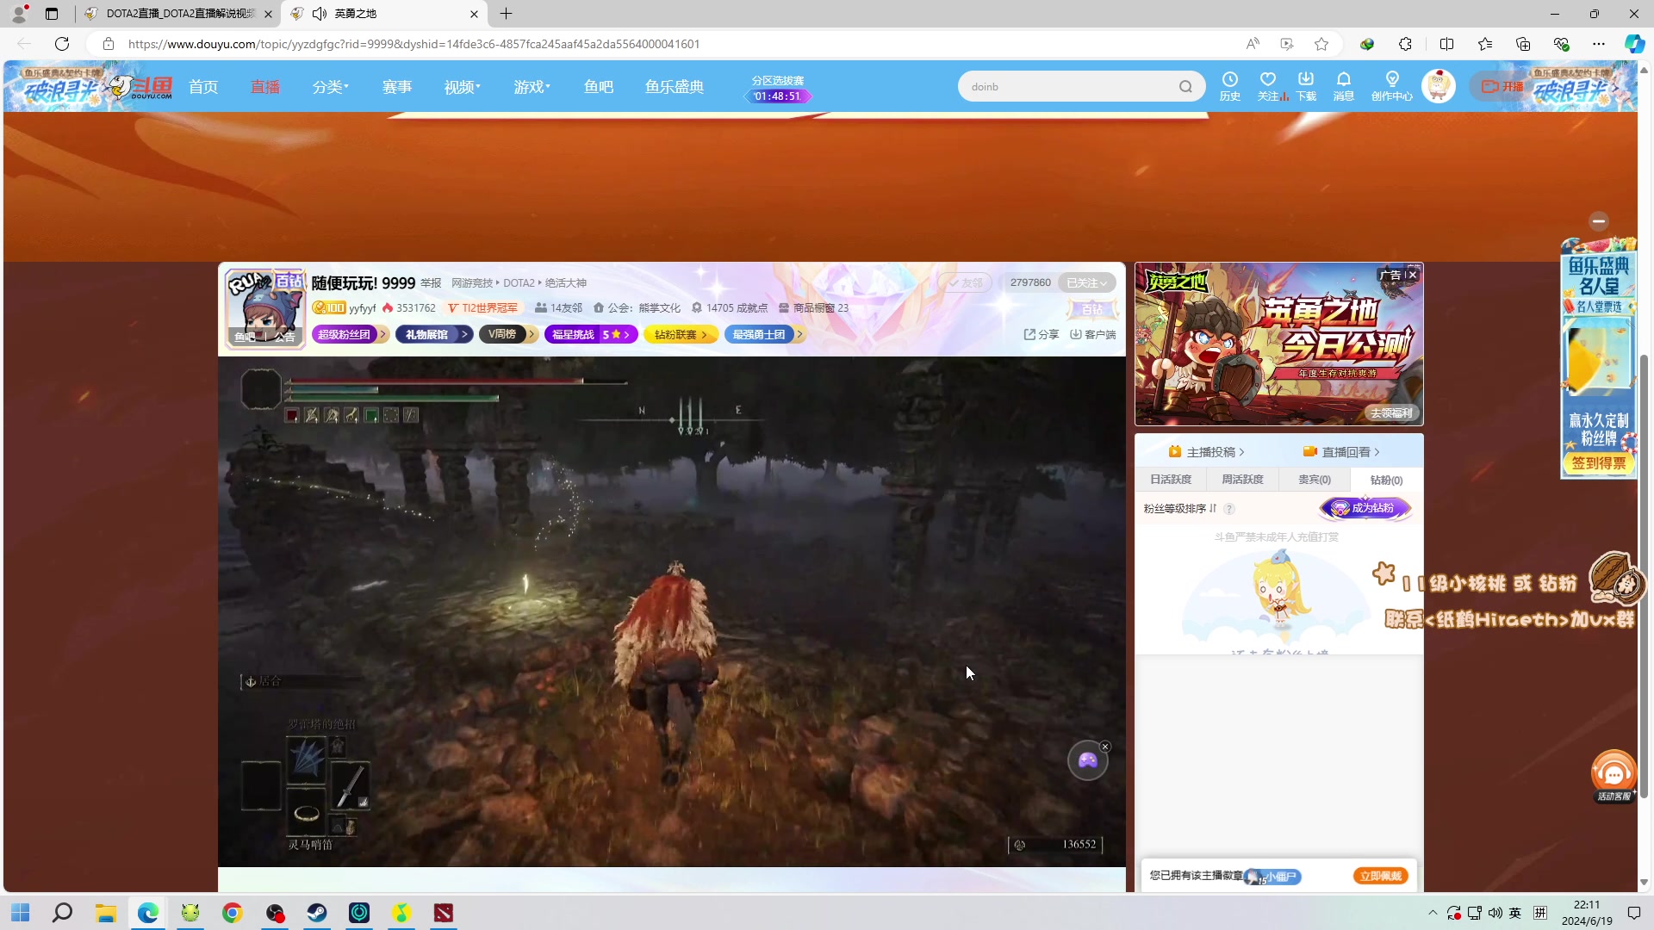Screen dimensions: 1654x930
Task: Open the 消息 bell notifications icon
Action: point(1343,80)
